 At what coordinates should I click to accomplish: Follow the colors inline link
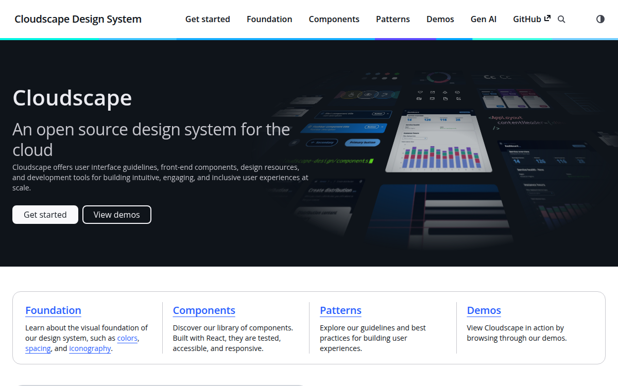(x=127, y=338)
